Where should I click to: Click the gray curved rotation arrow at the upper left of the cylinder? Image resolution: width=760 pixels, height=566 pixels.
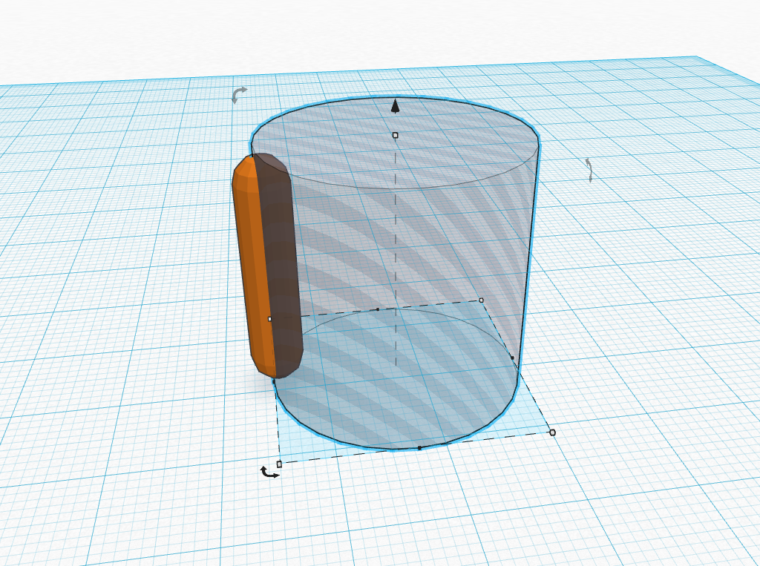coord(238,94)
